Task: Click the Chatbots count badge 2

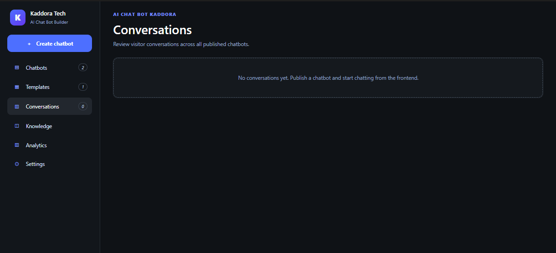Action: [82, 67]
